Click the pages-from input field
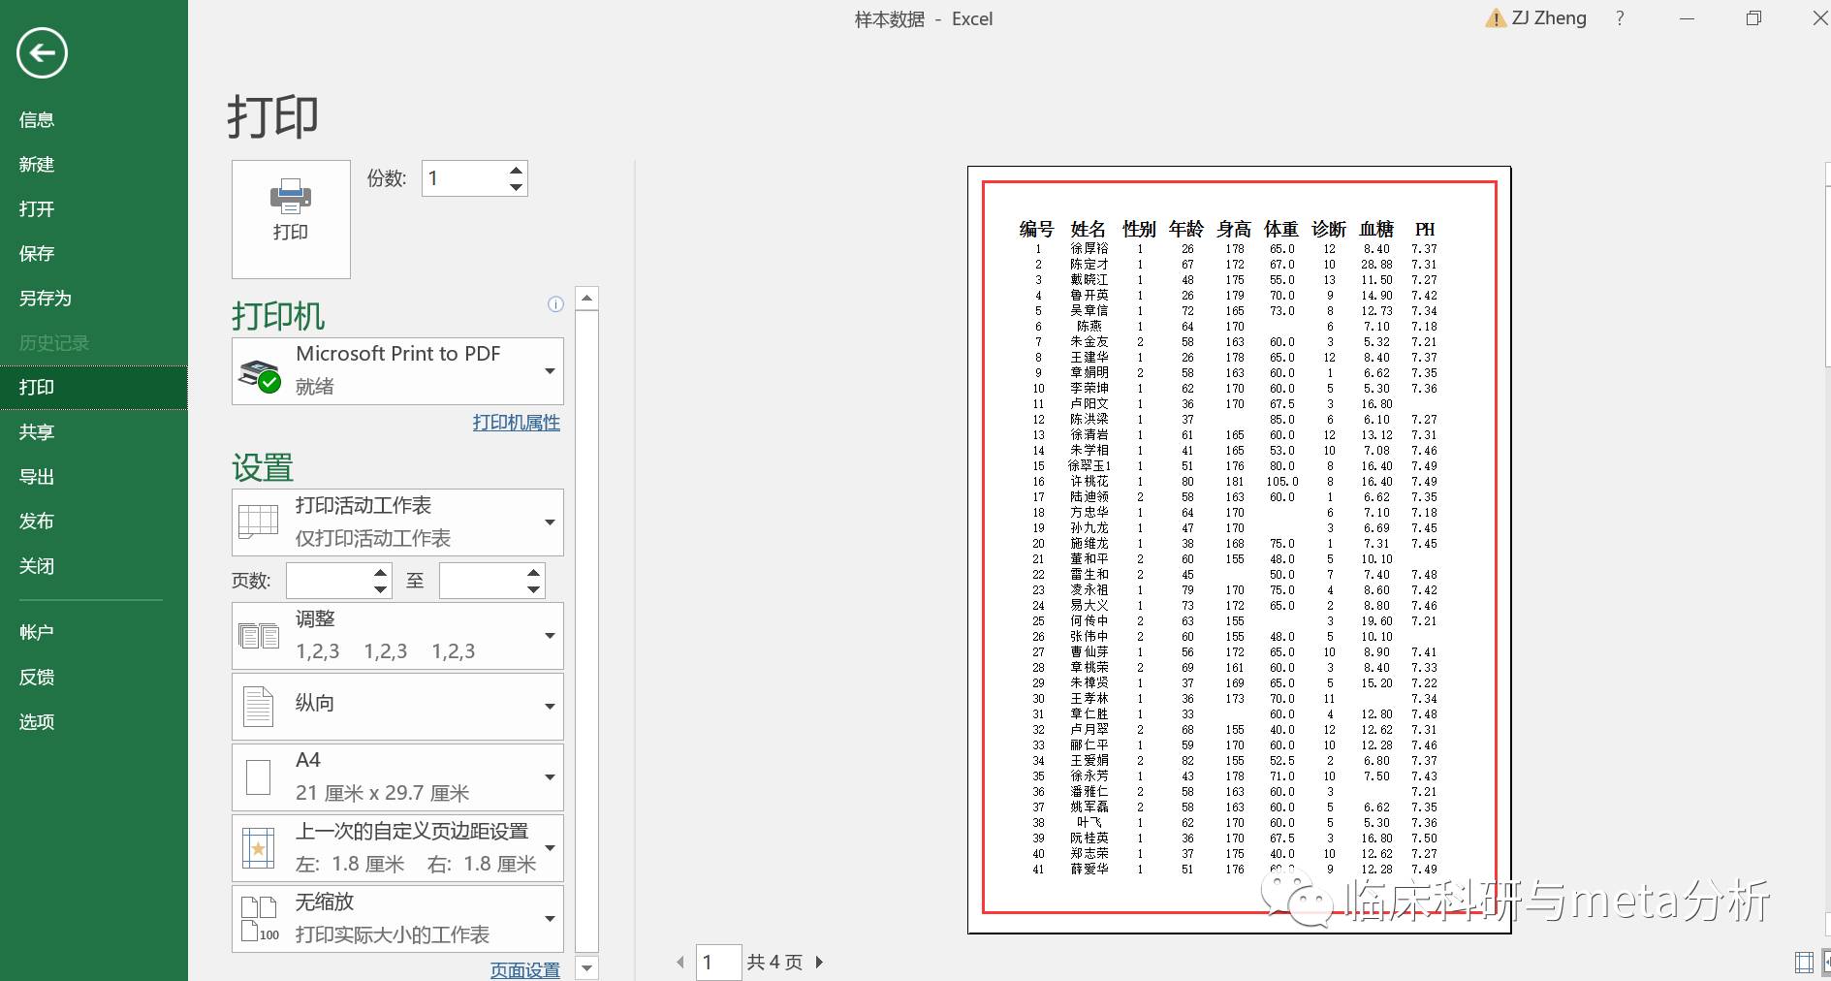This screenshot has height=981, width=1831. (x=329, y=581)
